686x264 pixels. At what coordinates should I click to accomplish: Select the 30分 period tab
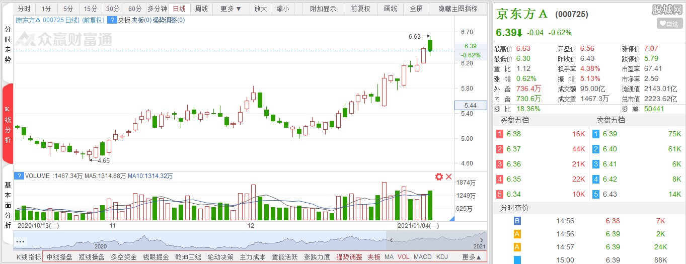tap(113, 9)
